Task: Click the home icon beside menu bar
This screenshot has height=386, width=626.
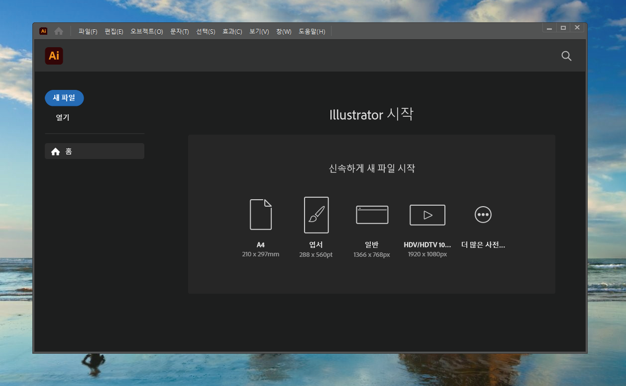Action: 59,31
